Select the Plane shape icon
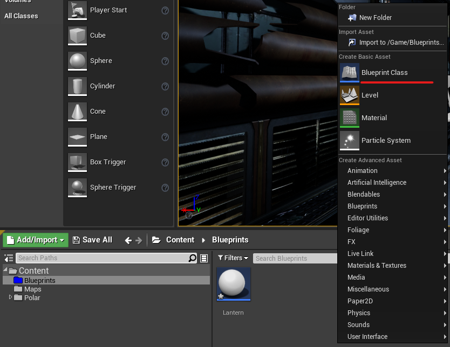Viewport: 450px width, 347px height. click(x=77, y=137)
